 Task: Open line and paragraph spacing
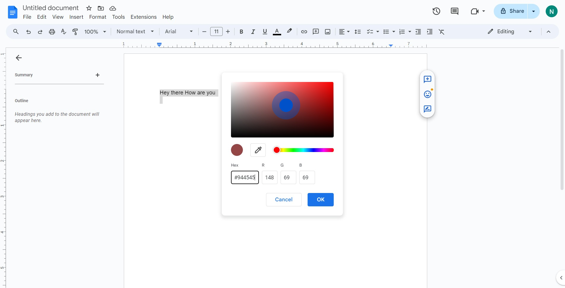click(x=358, y=32)
